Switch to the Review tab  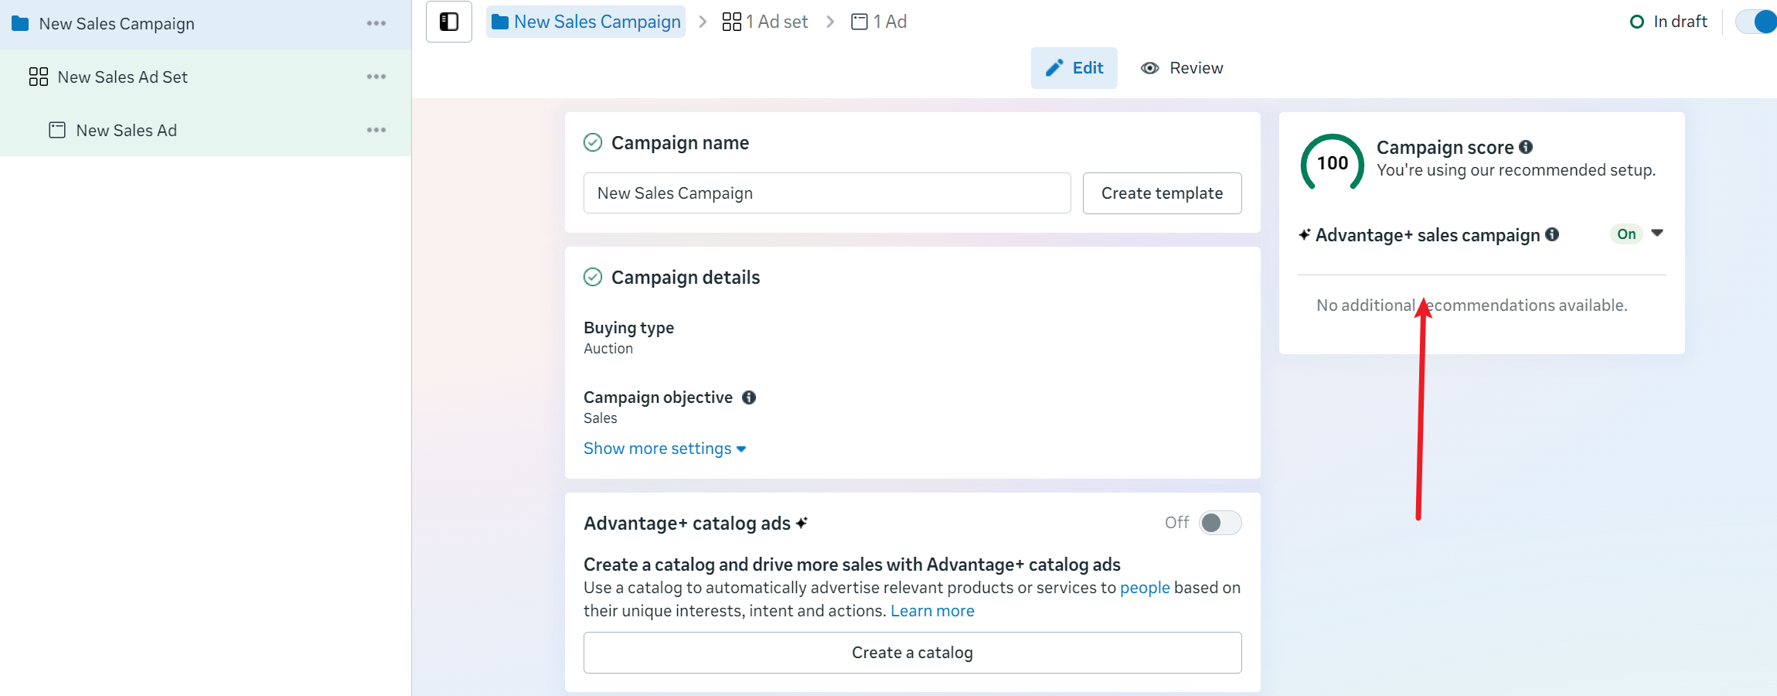pos(1182,68)
